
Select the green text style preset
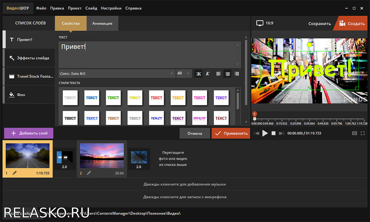(113, 97)
